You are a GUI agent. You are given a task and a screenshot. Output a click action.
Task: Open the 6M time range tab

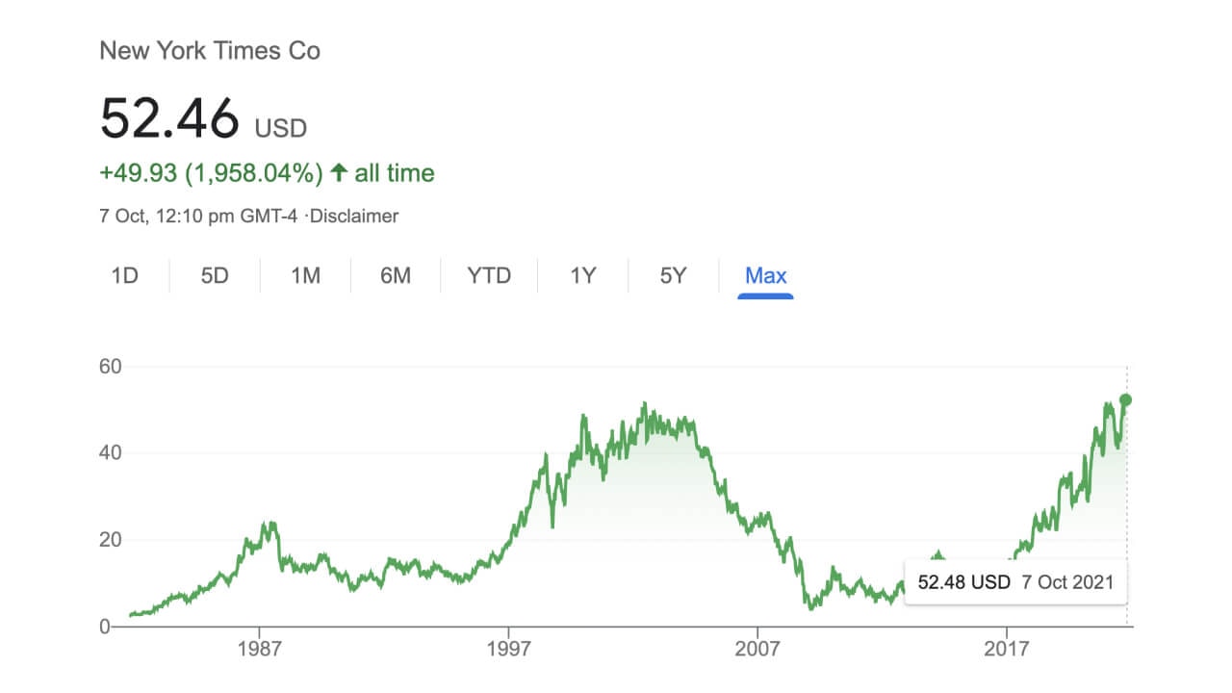point(395,276)
